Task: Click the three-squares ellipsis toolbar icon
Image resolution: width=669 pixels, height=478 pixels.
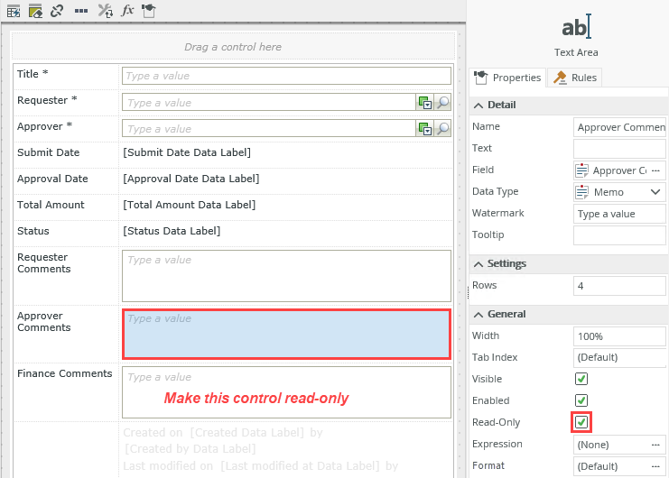Action: pos(80,11)
